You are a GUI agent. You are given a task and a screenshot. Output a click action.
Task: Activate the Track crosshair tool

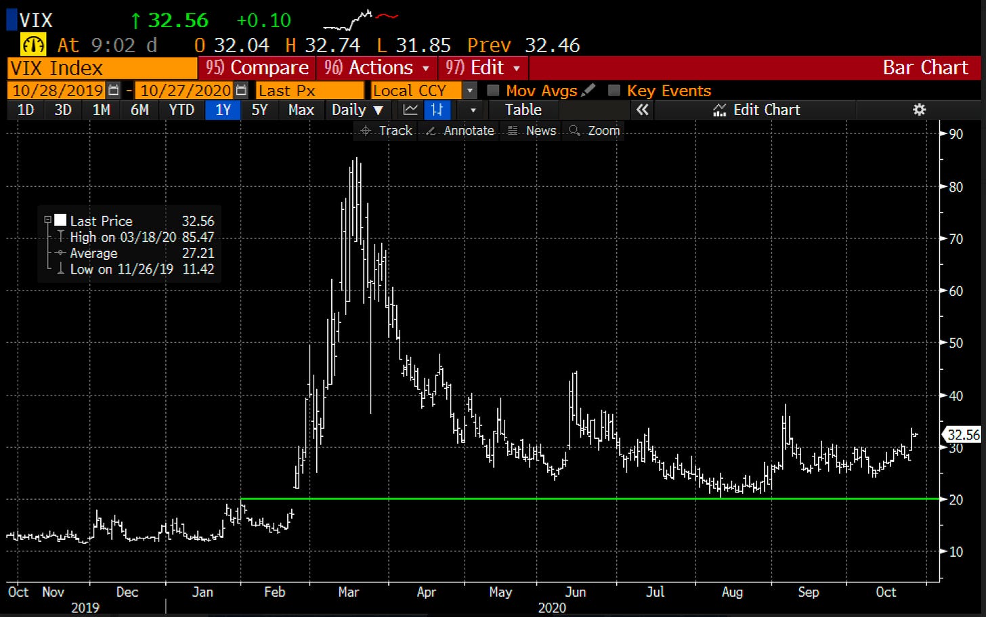[386, 131]
